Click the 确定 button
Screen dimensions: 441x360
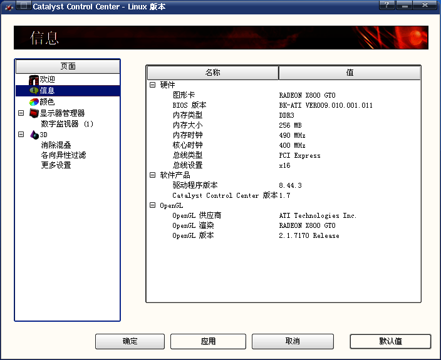[x=130, y=341]
